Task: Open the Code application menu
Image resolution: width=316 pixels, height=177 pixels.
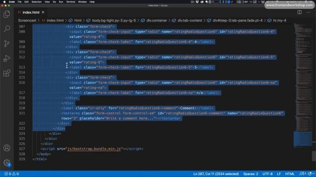Action: coord(12,2)
